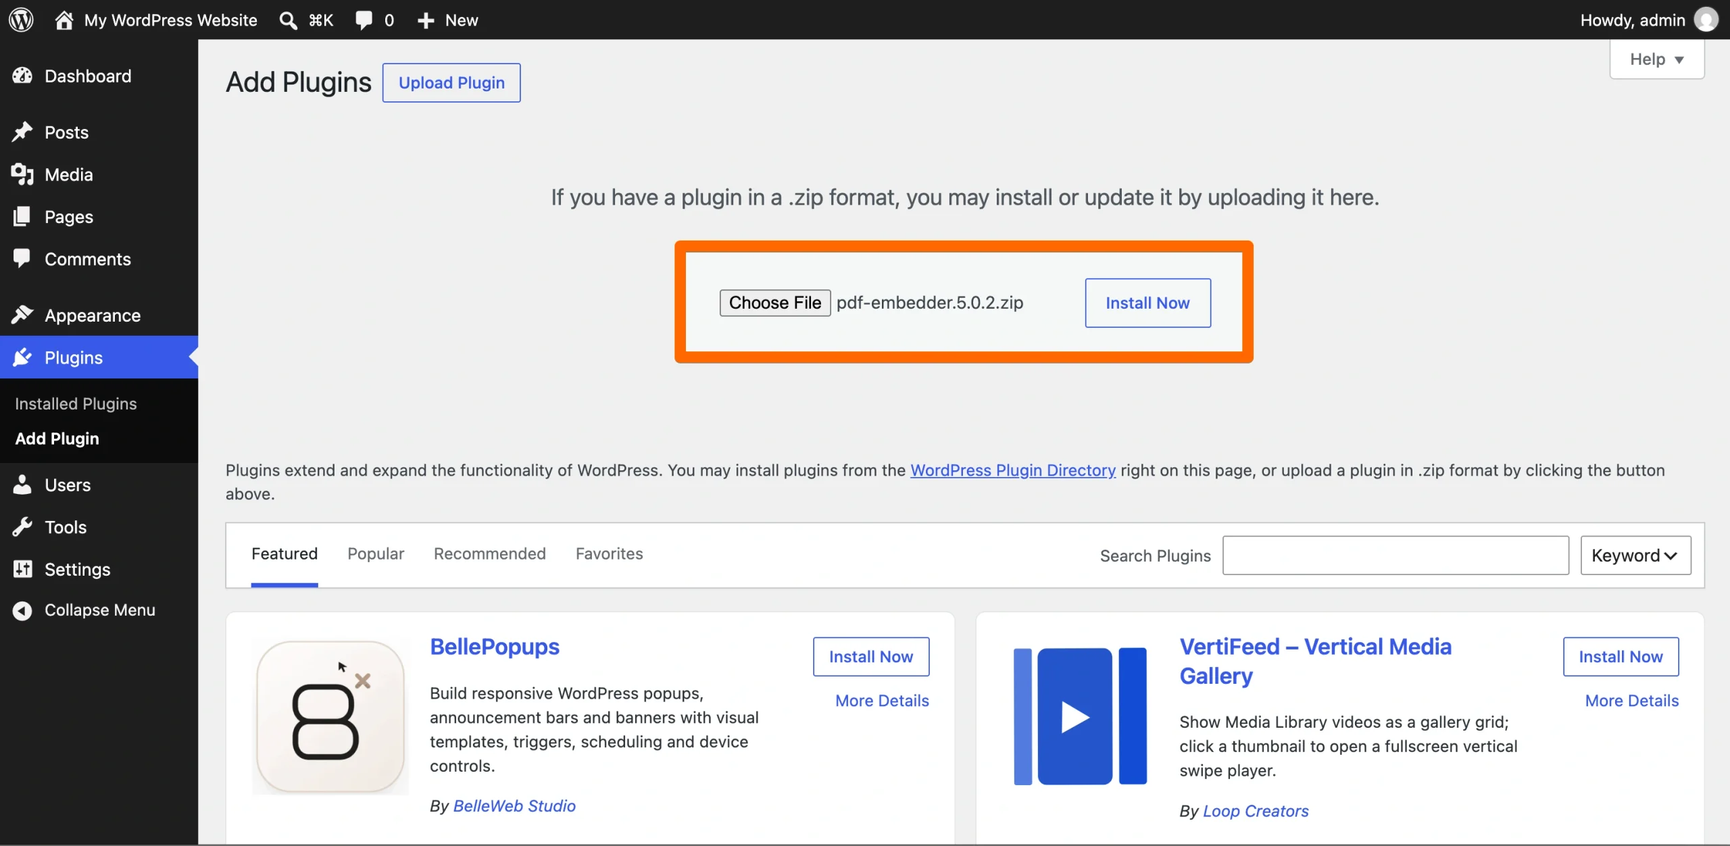
Task: Click the Collapse Menu arrow icon
Action: (x=22, y=610)
